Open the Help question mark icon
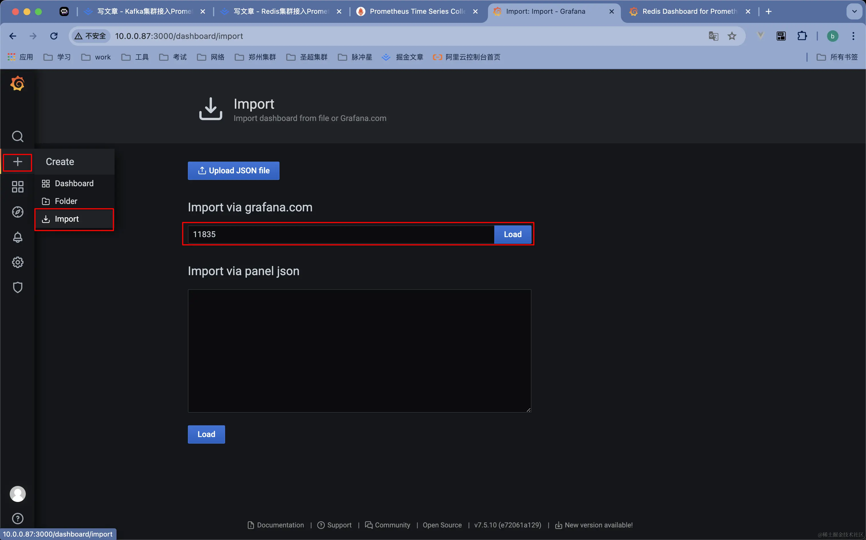This screenshot has height=540, width=866. click(x=17, y=518)
